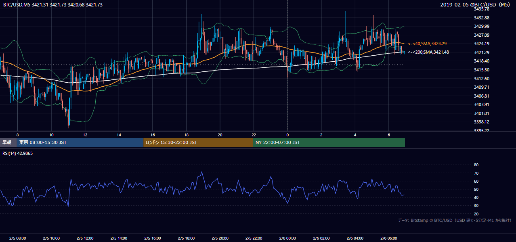Click price axis value 3424.19
Viewport: 516px width, 242px height.
tap(482, 44)
